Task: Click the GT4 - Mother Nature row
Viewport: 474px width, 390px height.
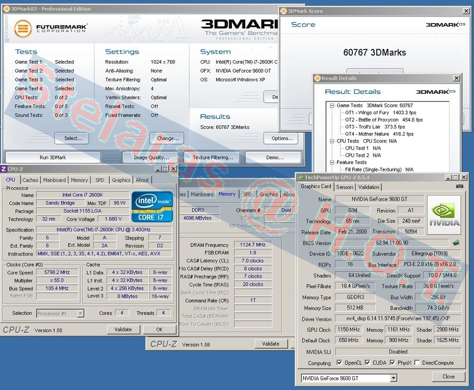Action: point(379,134)
